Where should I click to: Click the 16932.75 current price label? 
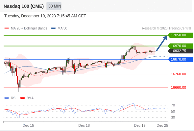point(180,51)
